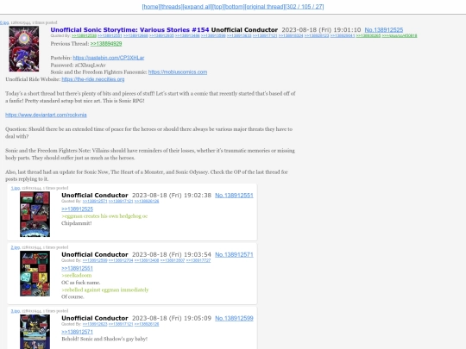This screenshot has width=466, height=349.
Task: Click timestamp 2023-08-18 (Fri) 19:02:38
Action: click(172, 196)
